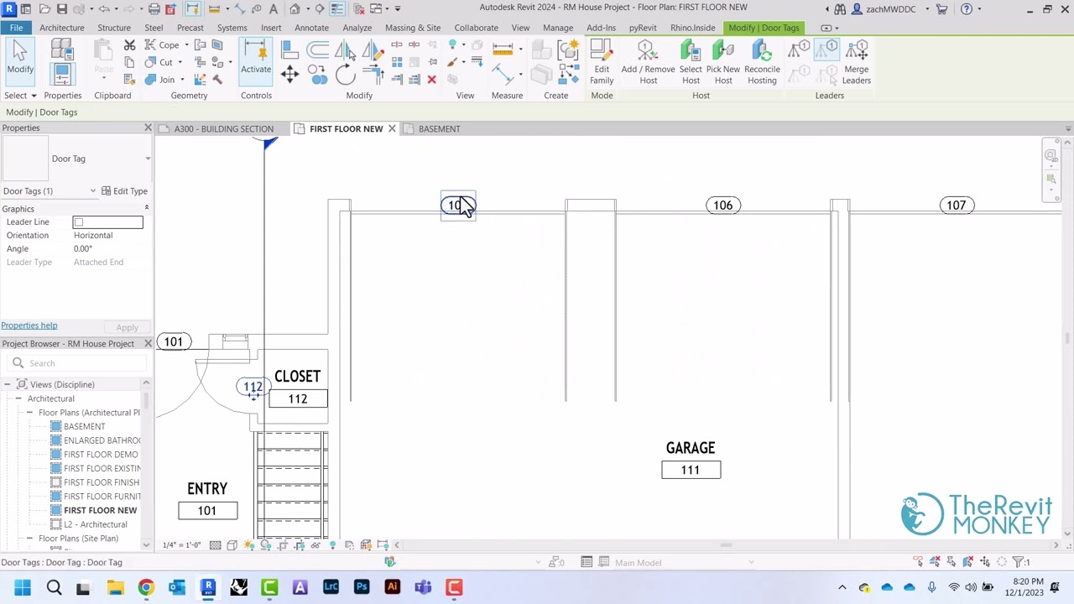This screenshot has height=604, width=1074.
Task: Select FIRST FLOOR DEMO in Project Browser
Action: 101,454
